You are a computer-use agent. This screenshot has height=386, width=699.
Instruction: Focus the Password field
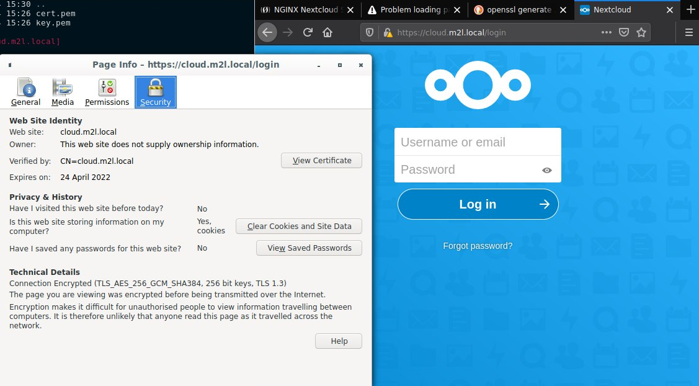(478, 169)
